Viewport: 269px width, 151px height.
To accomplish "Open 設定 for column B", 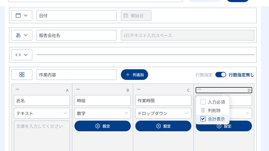I will point(102,126).
